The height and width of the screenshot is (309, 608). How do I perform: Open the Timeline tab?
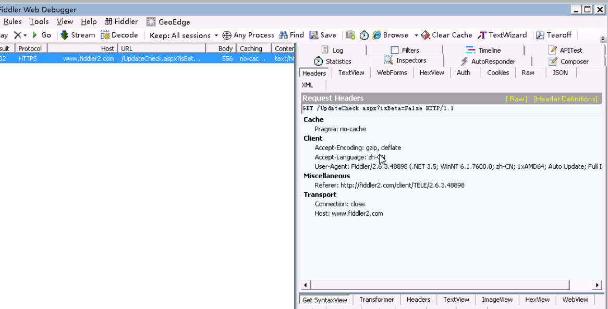pyautogui.click(x=483, y=50)
